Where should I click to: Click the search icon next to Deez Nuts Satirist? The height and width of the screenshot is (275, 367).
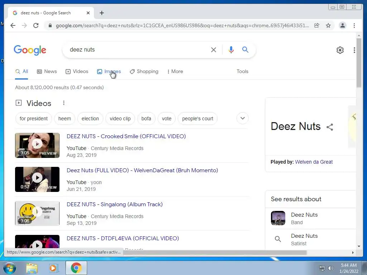click(278, 239)
